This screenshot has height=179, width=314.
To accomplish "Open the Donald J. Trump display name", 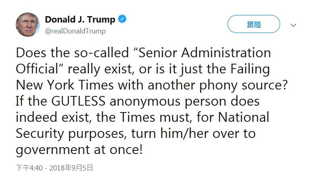I will [80, 19].
